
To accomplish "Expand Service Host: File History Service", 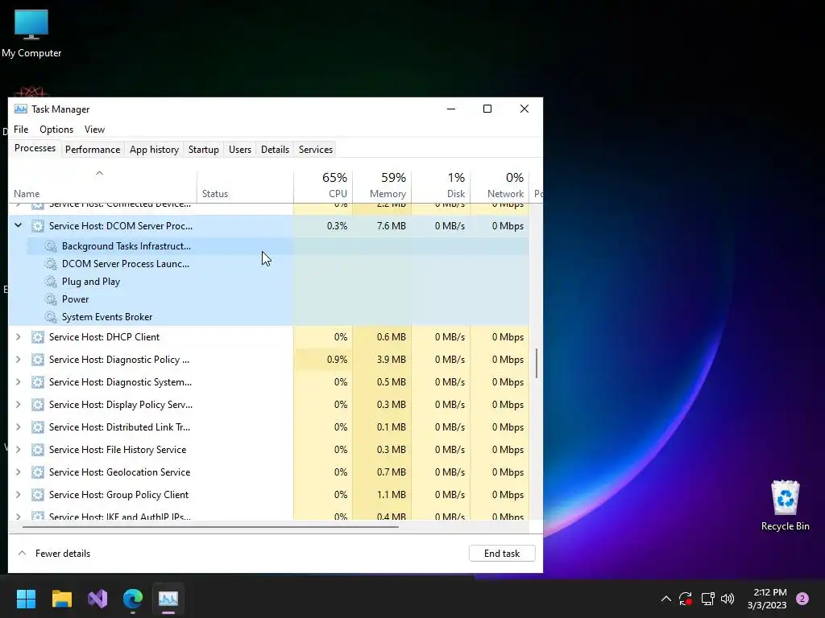I will (18, 450).
